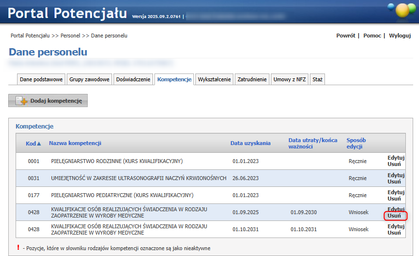
Task: Switch to the Grupy zawodowe tab
Action: coord(89,79)
